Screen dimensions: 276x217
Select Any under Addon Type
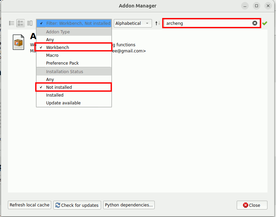click(x=50, y=40)
